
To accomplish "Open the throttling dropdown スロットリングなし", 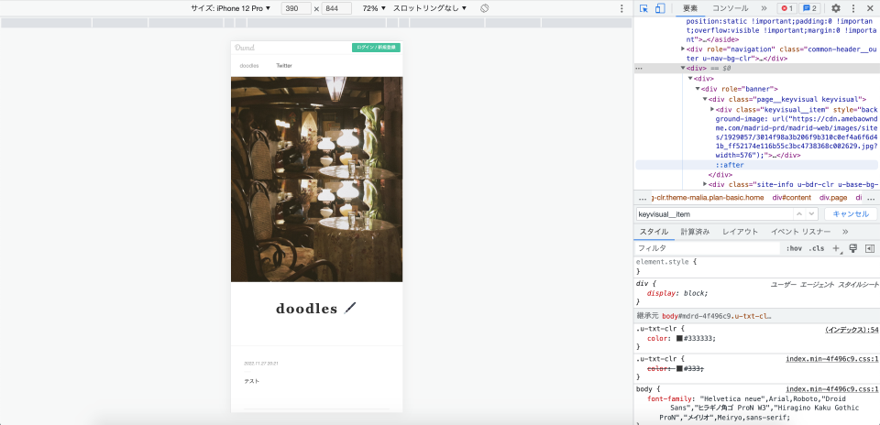I will (x=429, y=8).
